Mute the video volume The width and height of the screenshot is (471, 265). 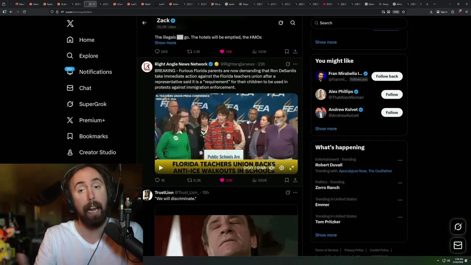(272, 168)
